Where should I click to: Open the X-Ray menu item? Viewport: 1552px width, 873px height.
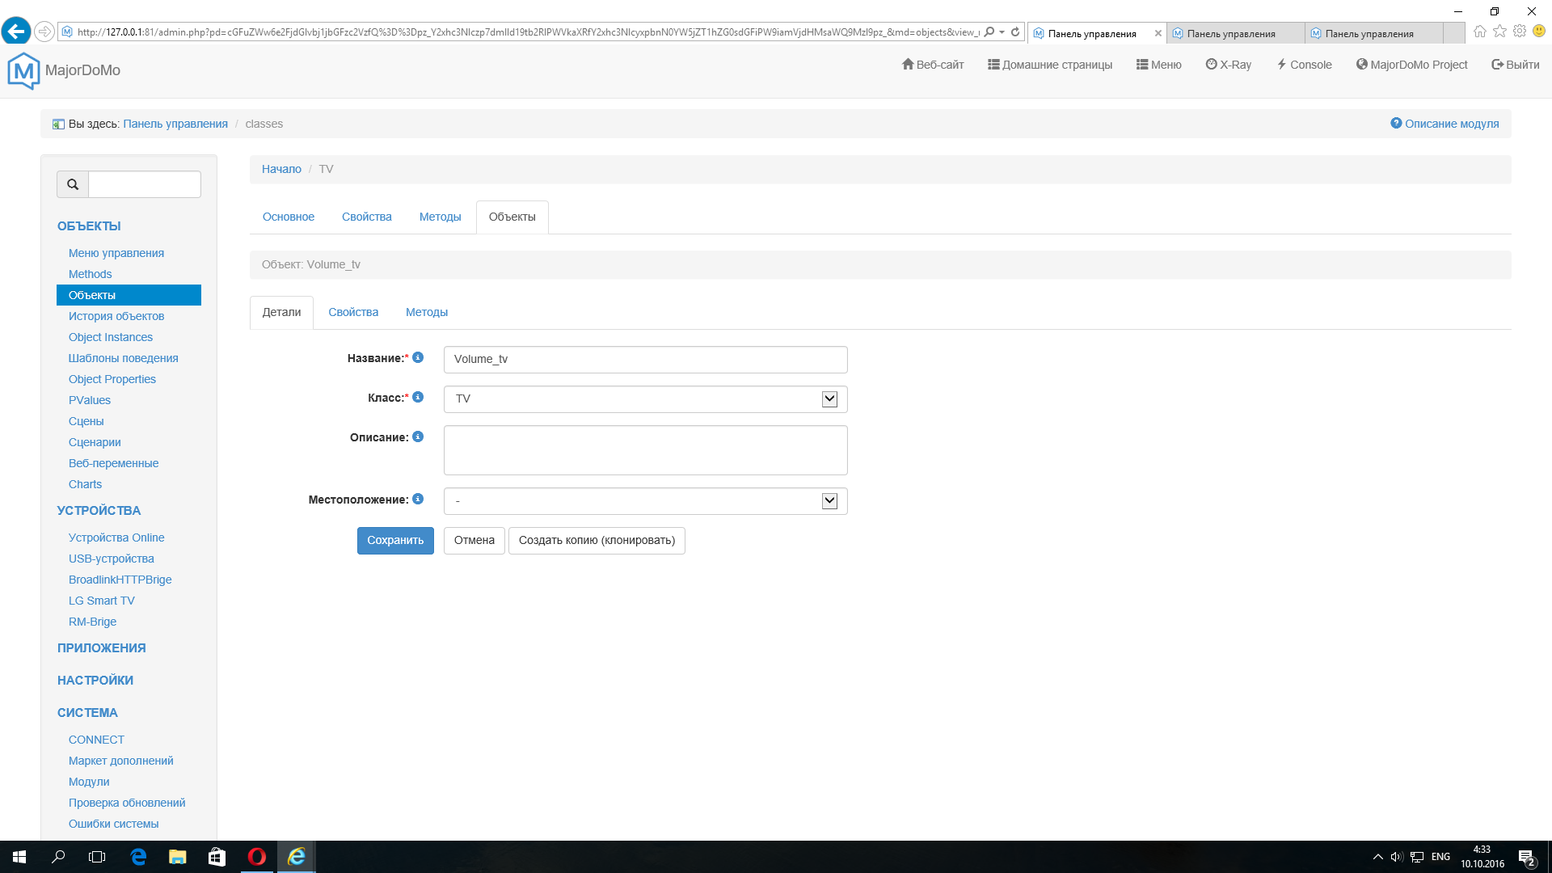click(1228, 65)
